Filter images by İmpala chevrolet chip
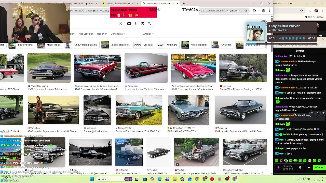This screenshot has height=183, width=326. coord(116,45)
